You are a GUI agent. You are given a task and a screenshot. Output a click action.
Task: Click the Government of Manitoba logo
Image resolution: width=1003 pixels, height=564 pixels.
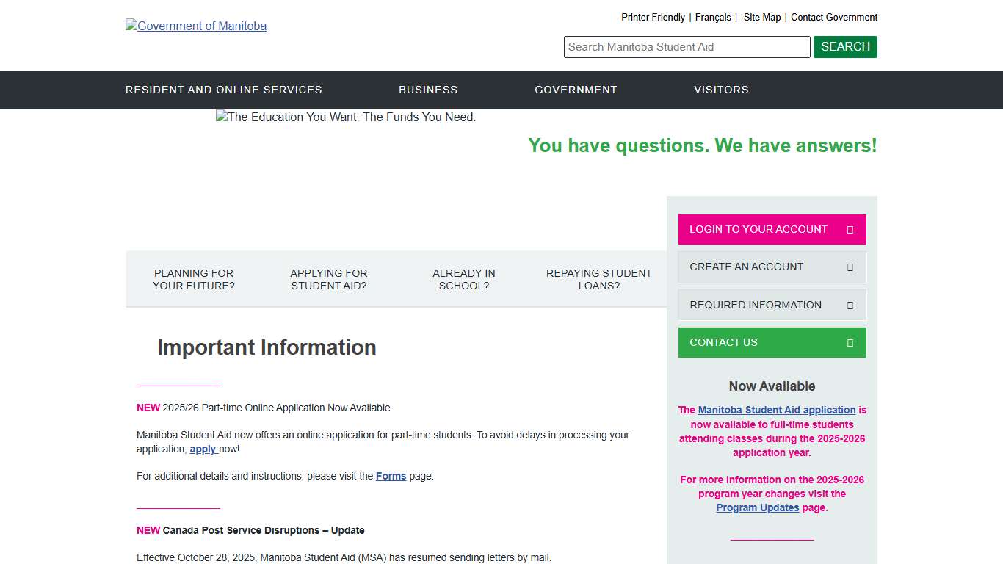tap(196, 26)
